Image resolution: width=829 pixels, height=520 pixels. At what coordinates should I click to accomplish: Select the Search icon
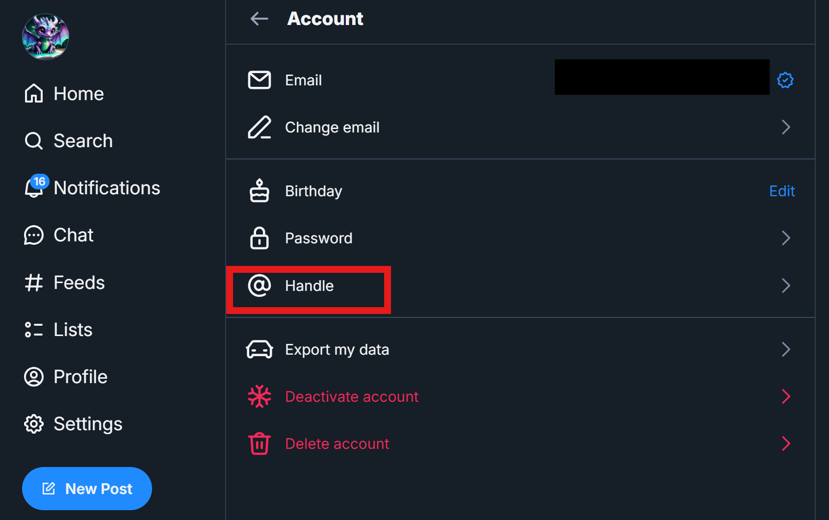pos(33,141)
